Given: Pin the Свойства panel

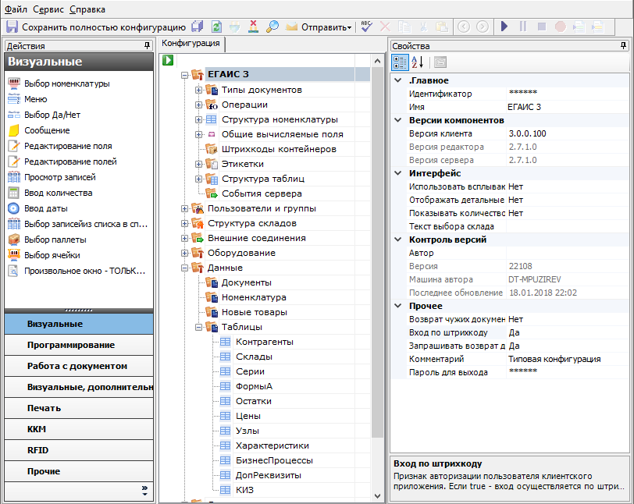Looking at the screenshot, I should pos(623,46).
